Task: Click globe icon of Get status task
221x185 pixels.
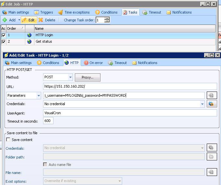Action: pyautogui.click(x=29, y=42)
